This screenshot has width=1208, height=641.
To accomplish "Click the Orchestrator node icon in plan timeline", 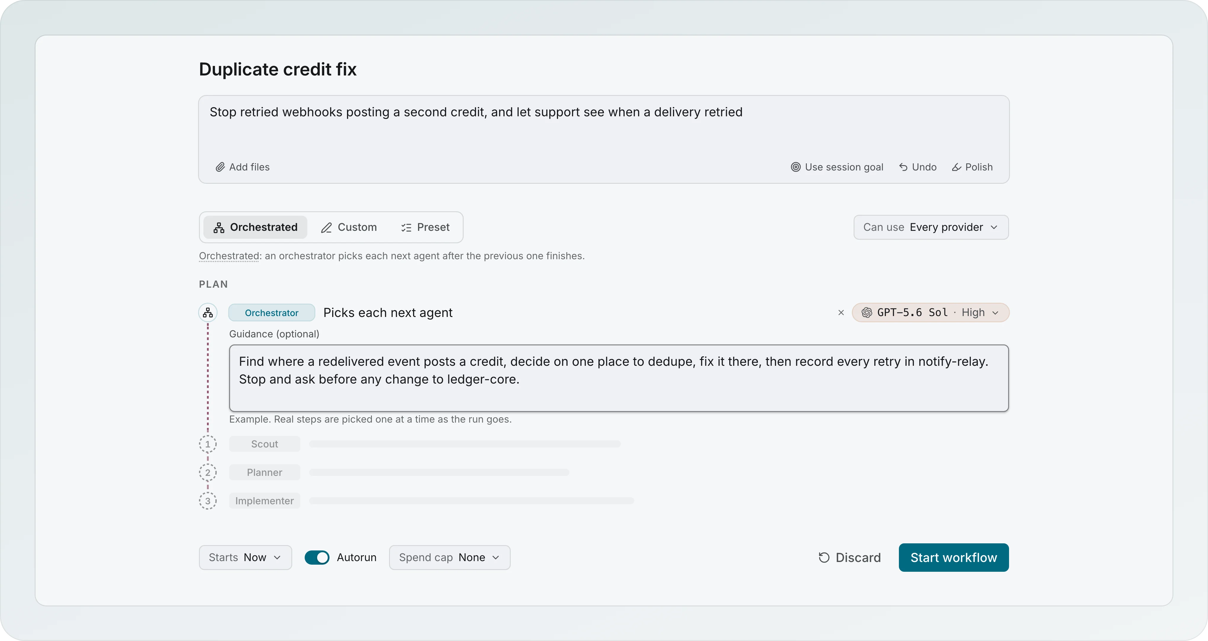I will click(x=208, y=313).
